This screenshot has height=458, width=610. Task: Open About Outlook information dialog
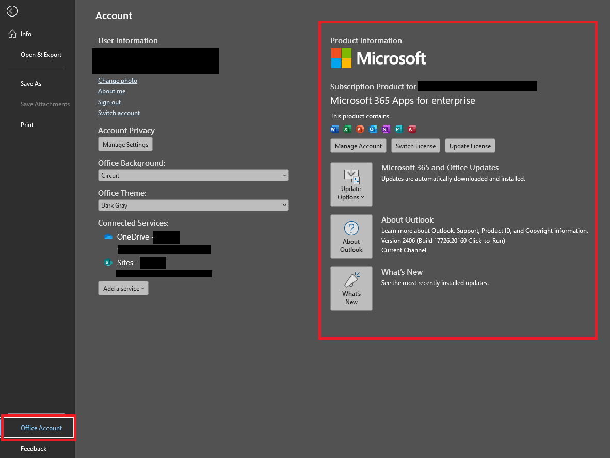(351, 236)
